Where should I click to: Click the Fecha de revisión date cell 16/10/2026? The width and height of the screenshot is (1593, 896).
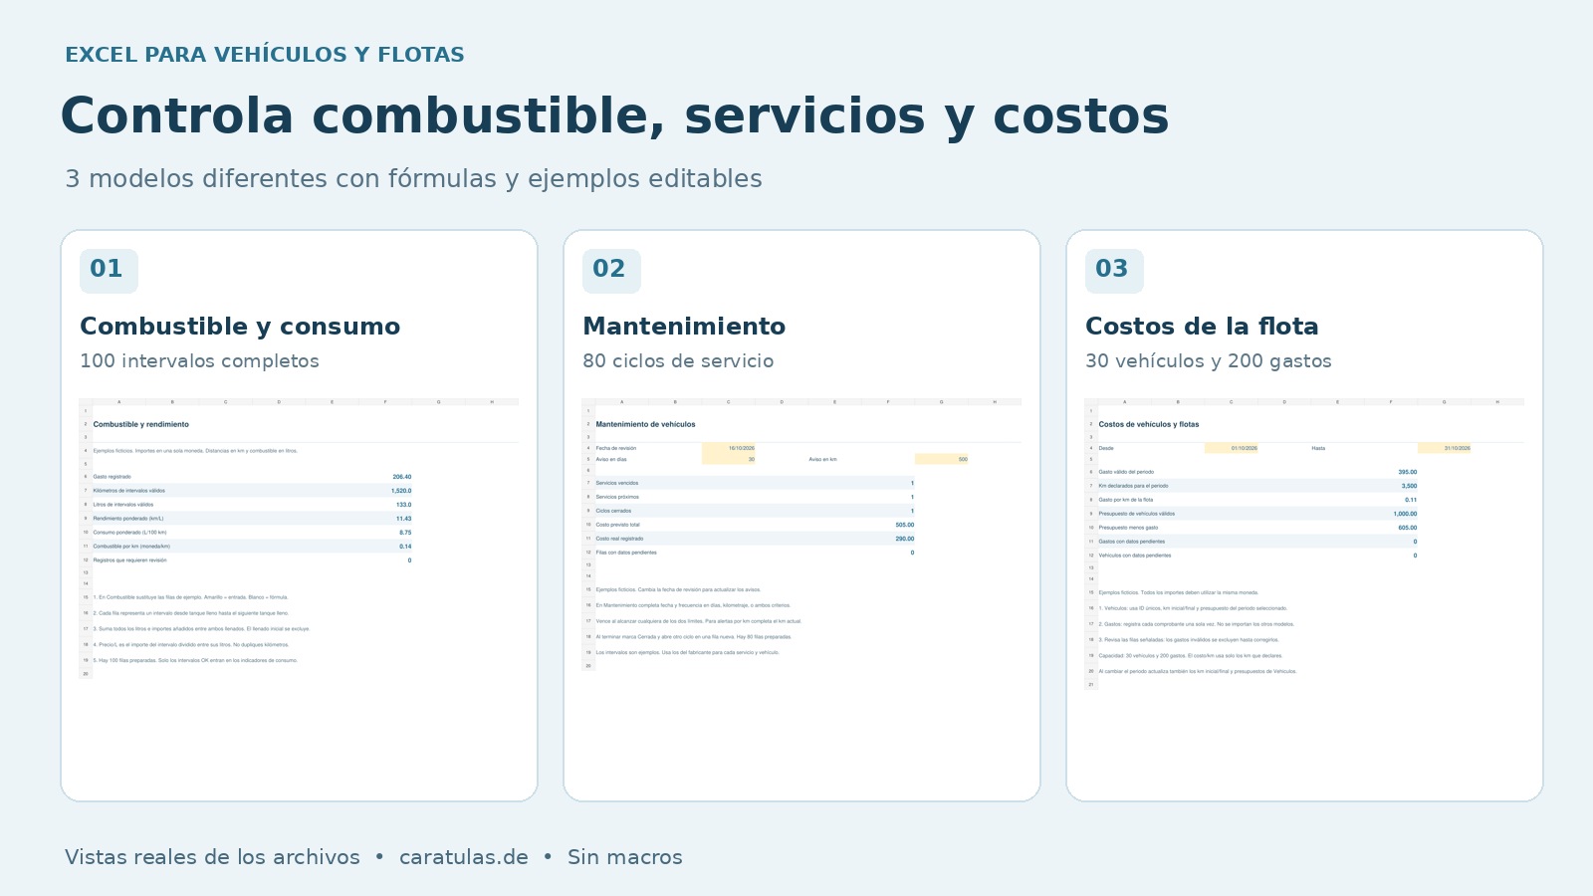[x=729, y=448]
